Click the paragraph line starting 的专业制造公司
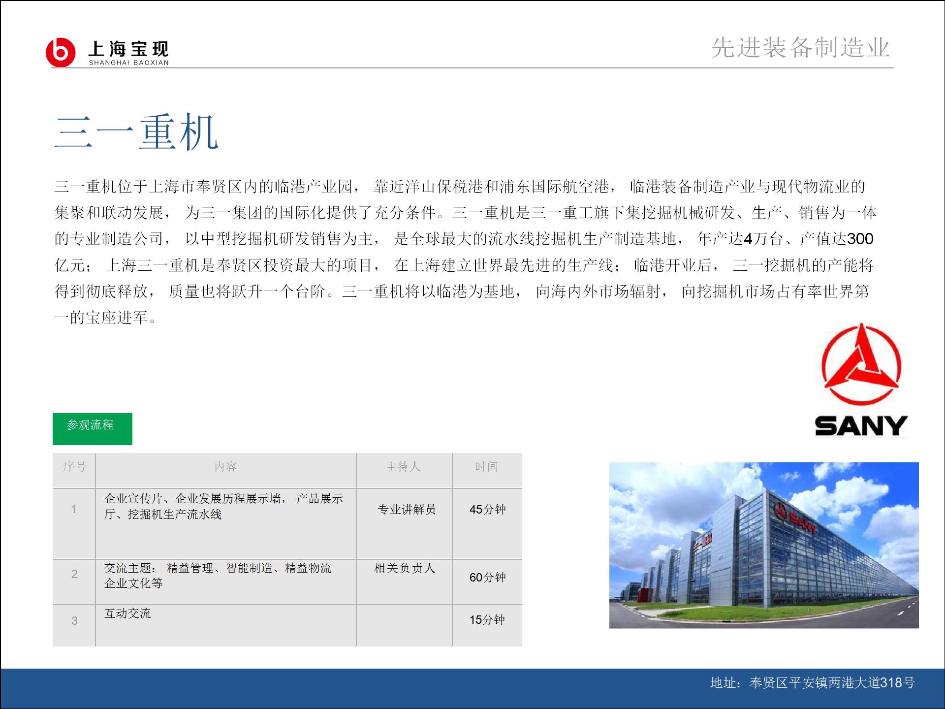Screen dimensions: 945x709 (464, 239)
